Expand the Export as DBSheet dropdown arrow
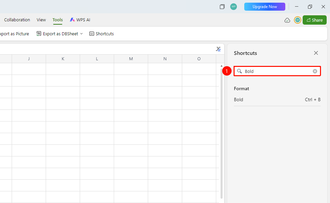The image size is (330, 203). pos(81,34)
